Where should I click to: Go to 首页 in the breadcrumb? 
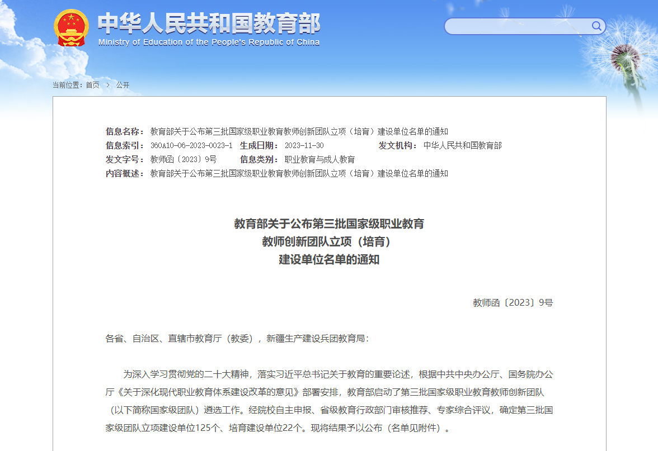pos(92,85)
